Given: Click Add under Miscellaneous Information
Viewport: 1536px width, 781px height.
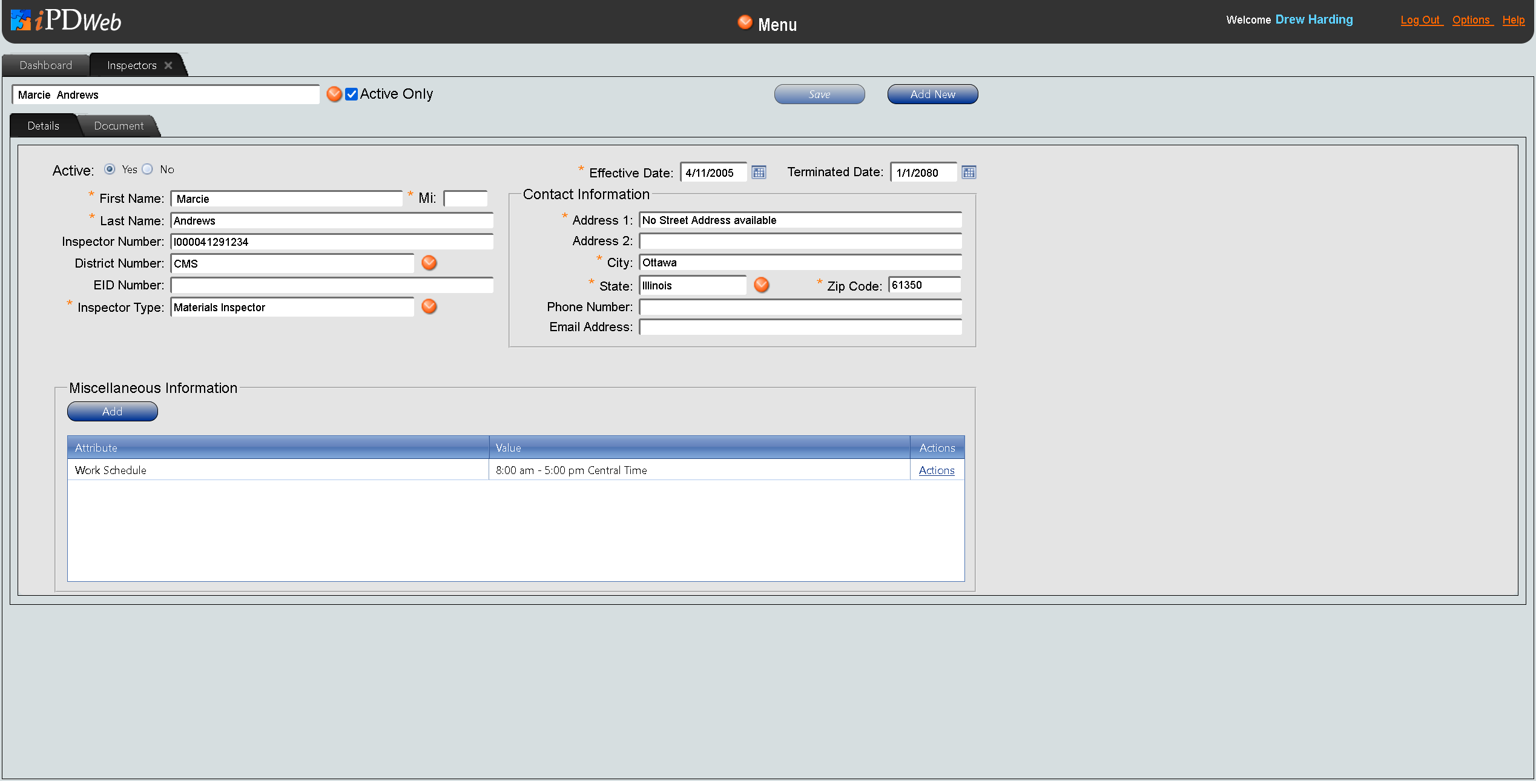Looking at the screenshot, I should (112, 412).
